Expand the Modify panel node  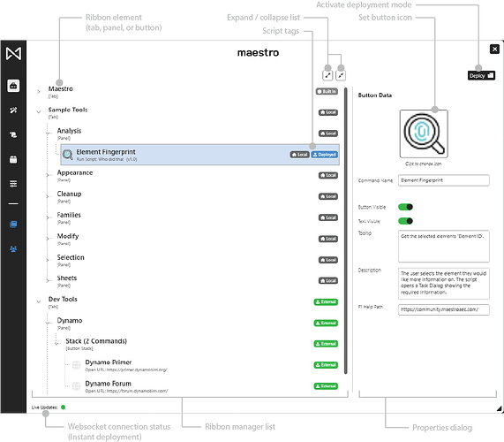coord(49,239)
